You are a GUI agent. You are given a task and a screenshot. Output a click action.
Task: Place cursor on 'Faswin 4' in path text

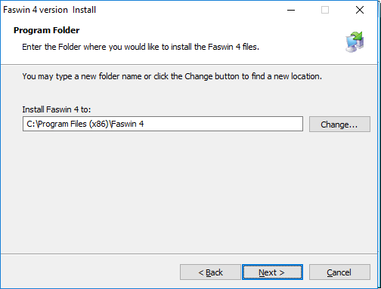[x=128, y=124]
